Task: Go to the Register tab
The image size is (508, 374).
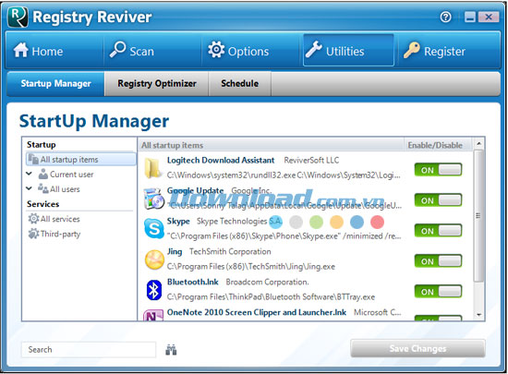Action: coord(448,51)
